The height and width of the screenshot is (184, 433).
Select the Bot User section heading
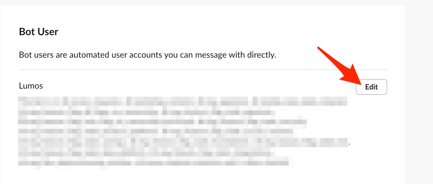(38, 32)
